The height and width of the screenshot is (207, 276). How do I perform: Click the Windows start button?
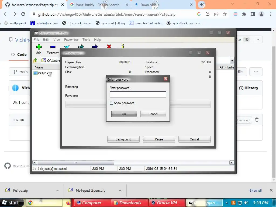pos(11,203)
